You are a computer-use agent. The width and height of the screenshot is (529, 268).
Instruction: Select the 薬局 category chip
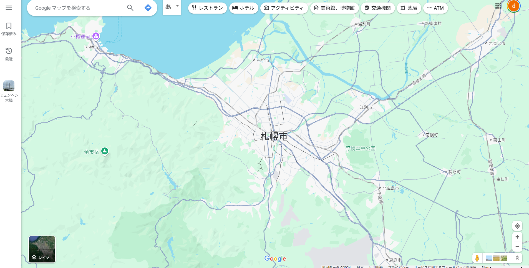pyautogui.click(x=409, y=8)
